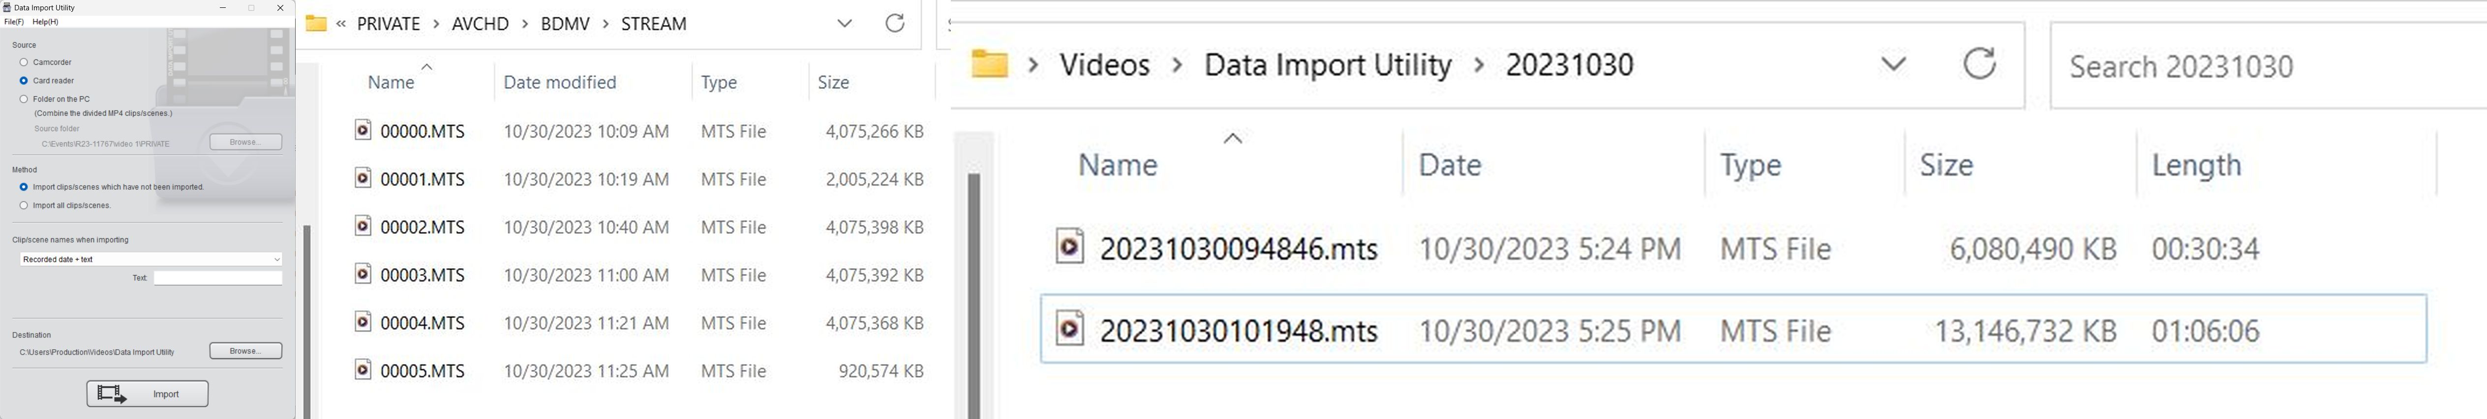Expand clip/scene names naming dropdown

point(276,259)
